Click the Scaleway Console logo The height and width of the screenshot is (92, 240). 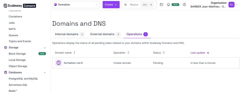pos(20,6)
